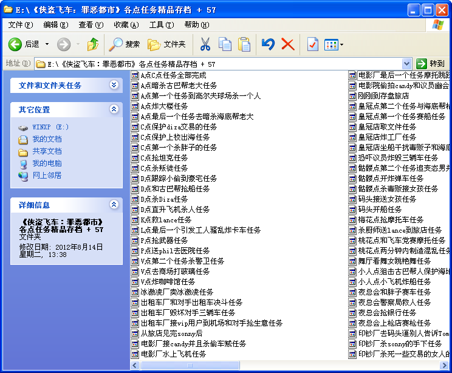Select file icon of 夜总会抢银行任务

click(x=352, y=313)
